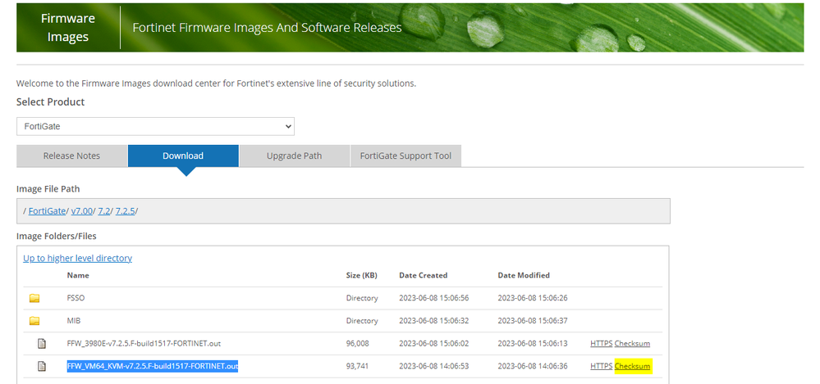Click the MIB folder icon
The height and width of the screenshot is (384, 820).
[34, 321]
